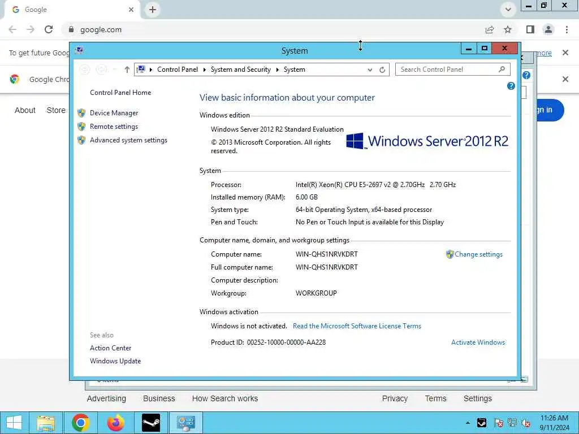Click Change settings for computer name
Viewport: 579px width, 434px height.
(478, 254)
